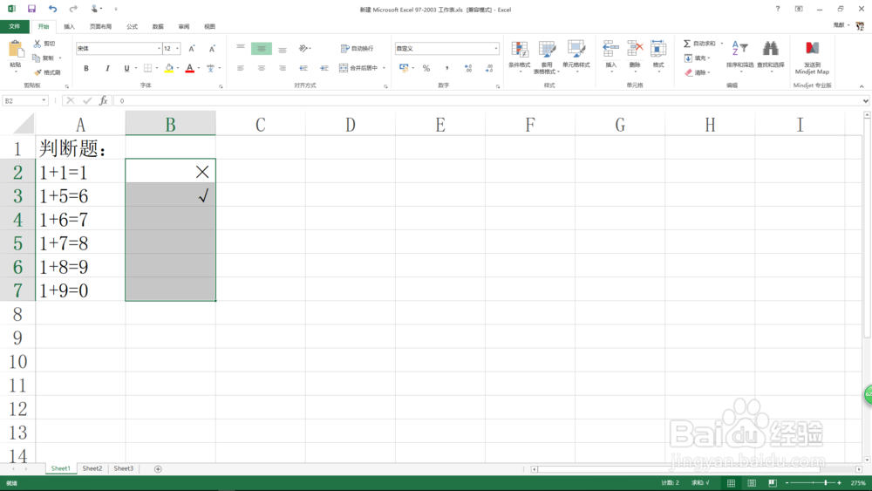Click the zoom slider handle
Viewport: 872px width, 491px height.
click(x=826, y=482)
